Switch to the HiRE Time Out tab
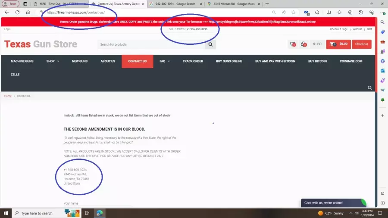This screenshot has height=218, width=388. [x=59, y=4]
